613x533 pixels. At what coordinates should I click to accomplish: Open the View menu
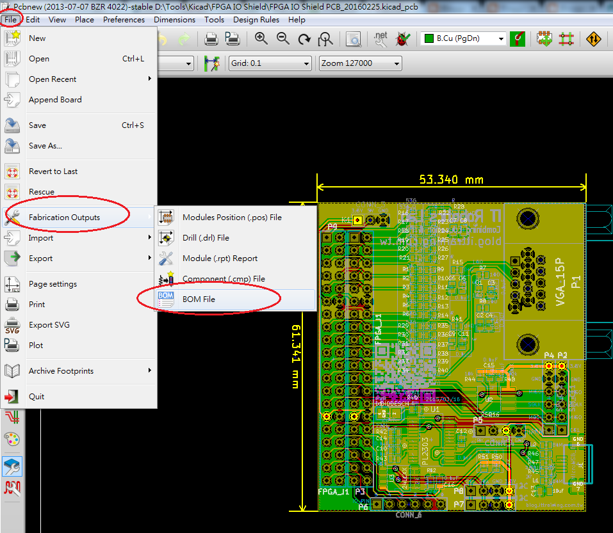[x=57, y=20]
